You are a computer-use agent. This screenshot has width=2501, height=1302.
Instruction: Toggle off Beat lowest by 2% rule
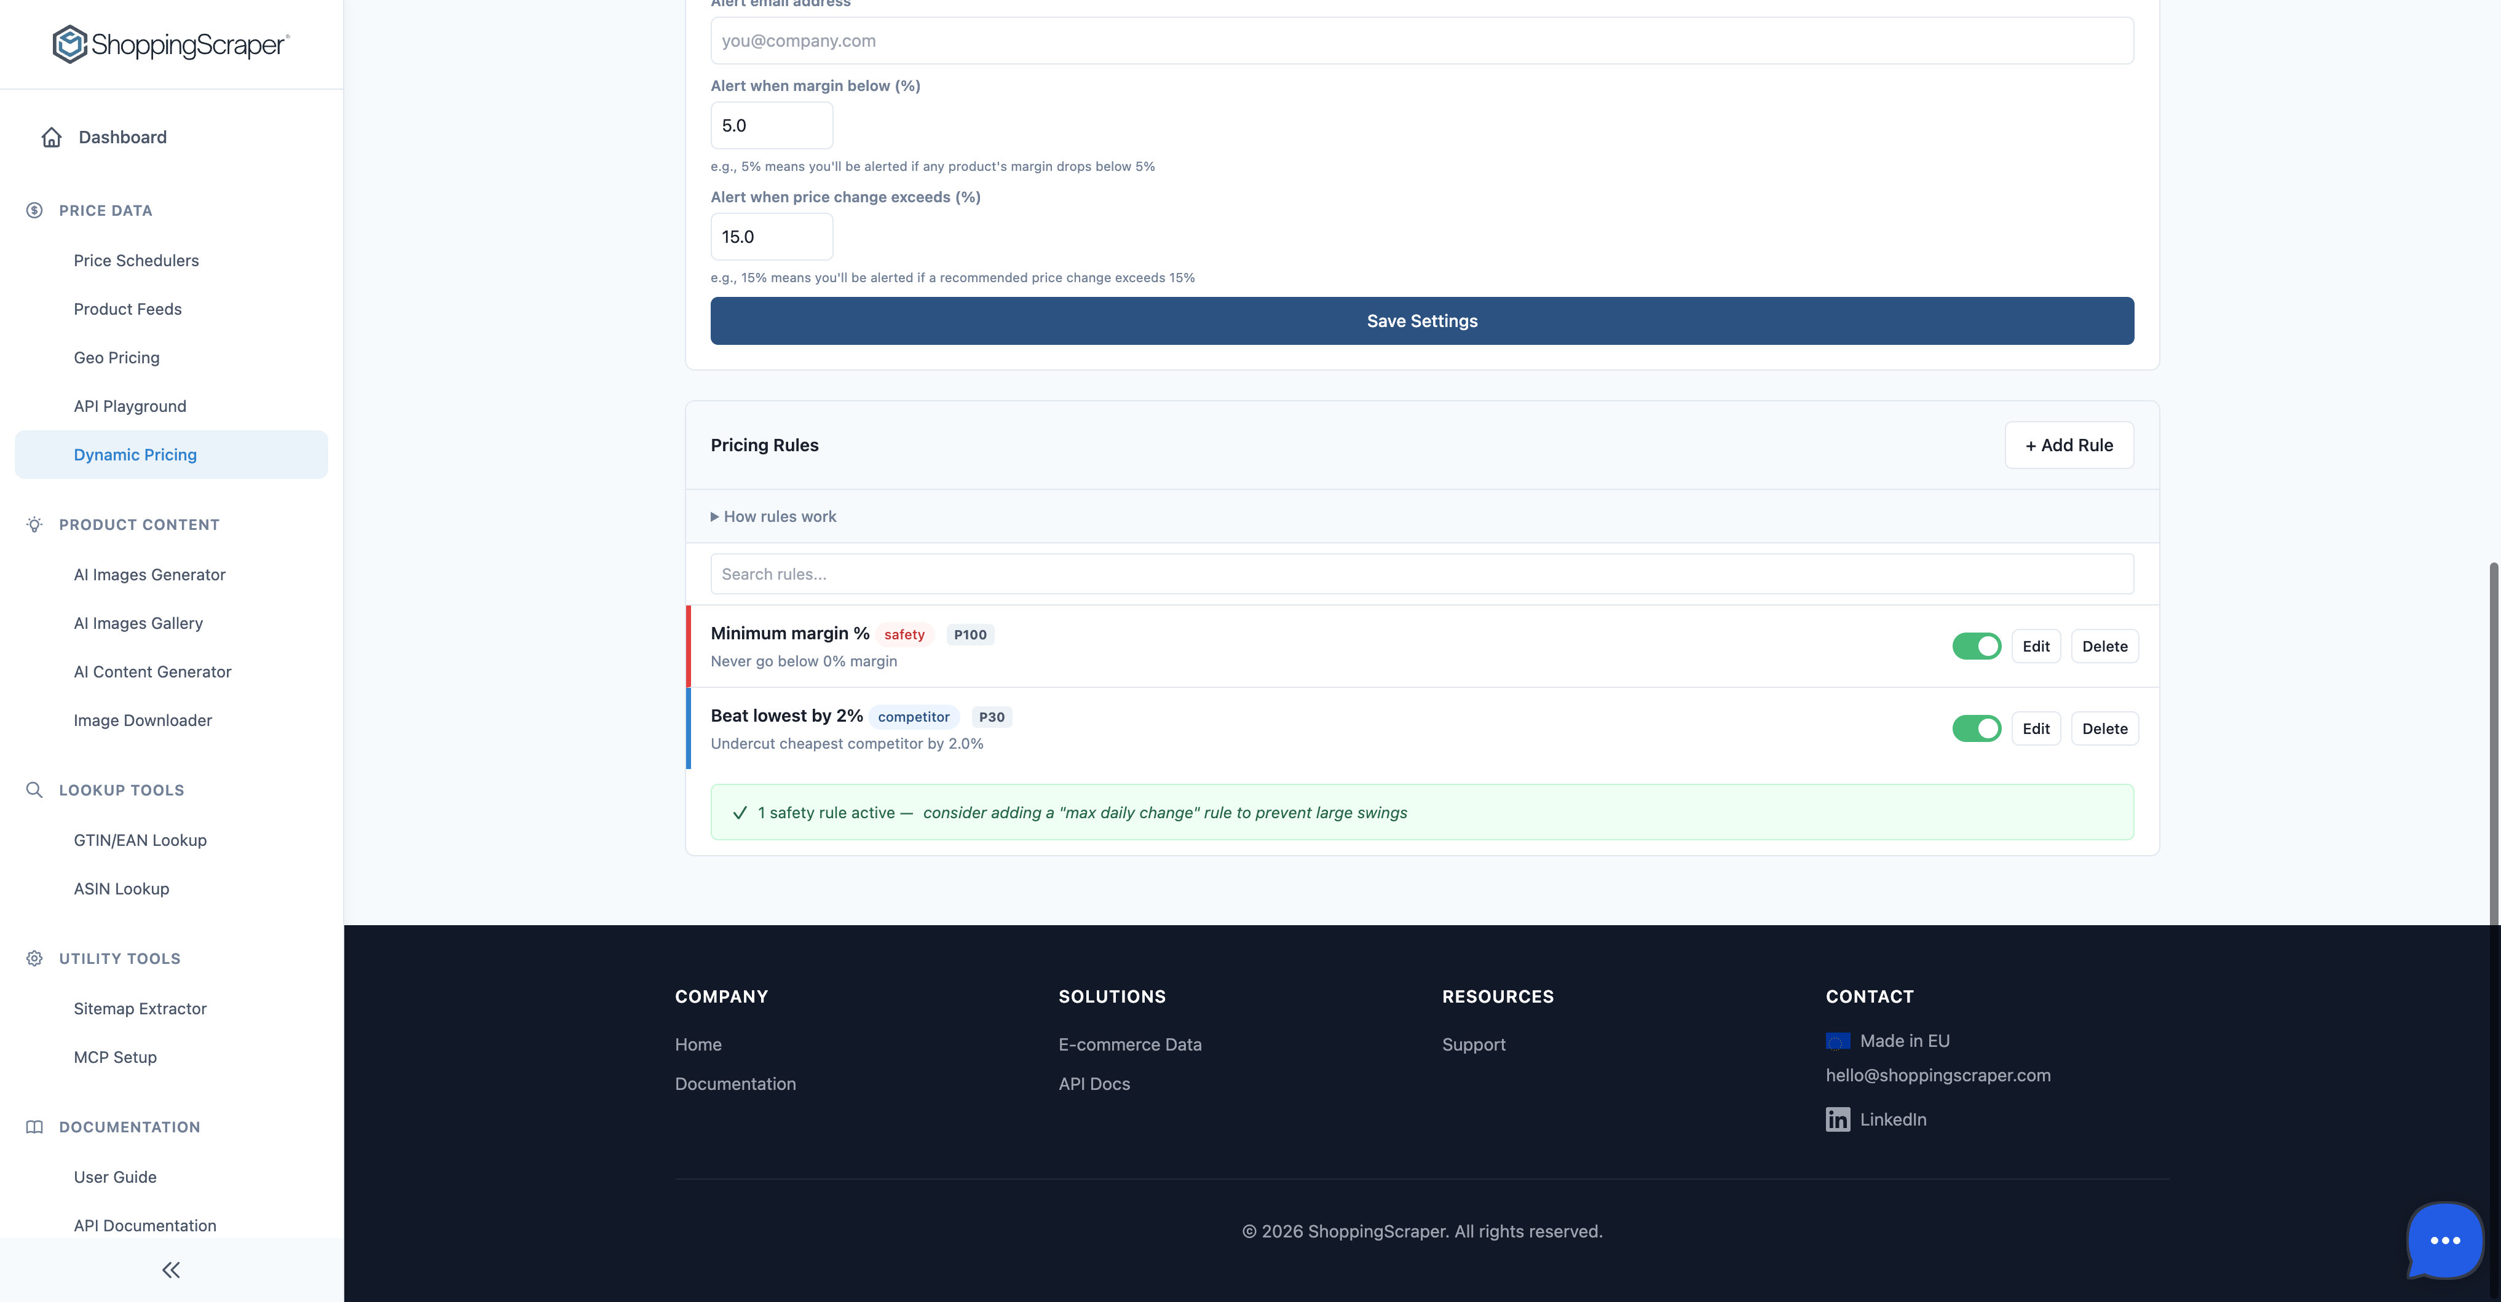pos(1976,729)
